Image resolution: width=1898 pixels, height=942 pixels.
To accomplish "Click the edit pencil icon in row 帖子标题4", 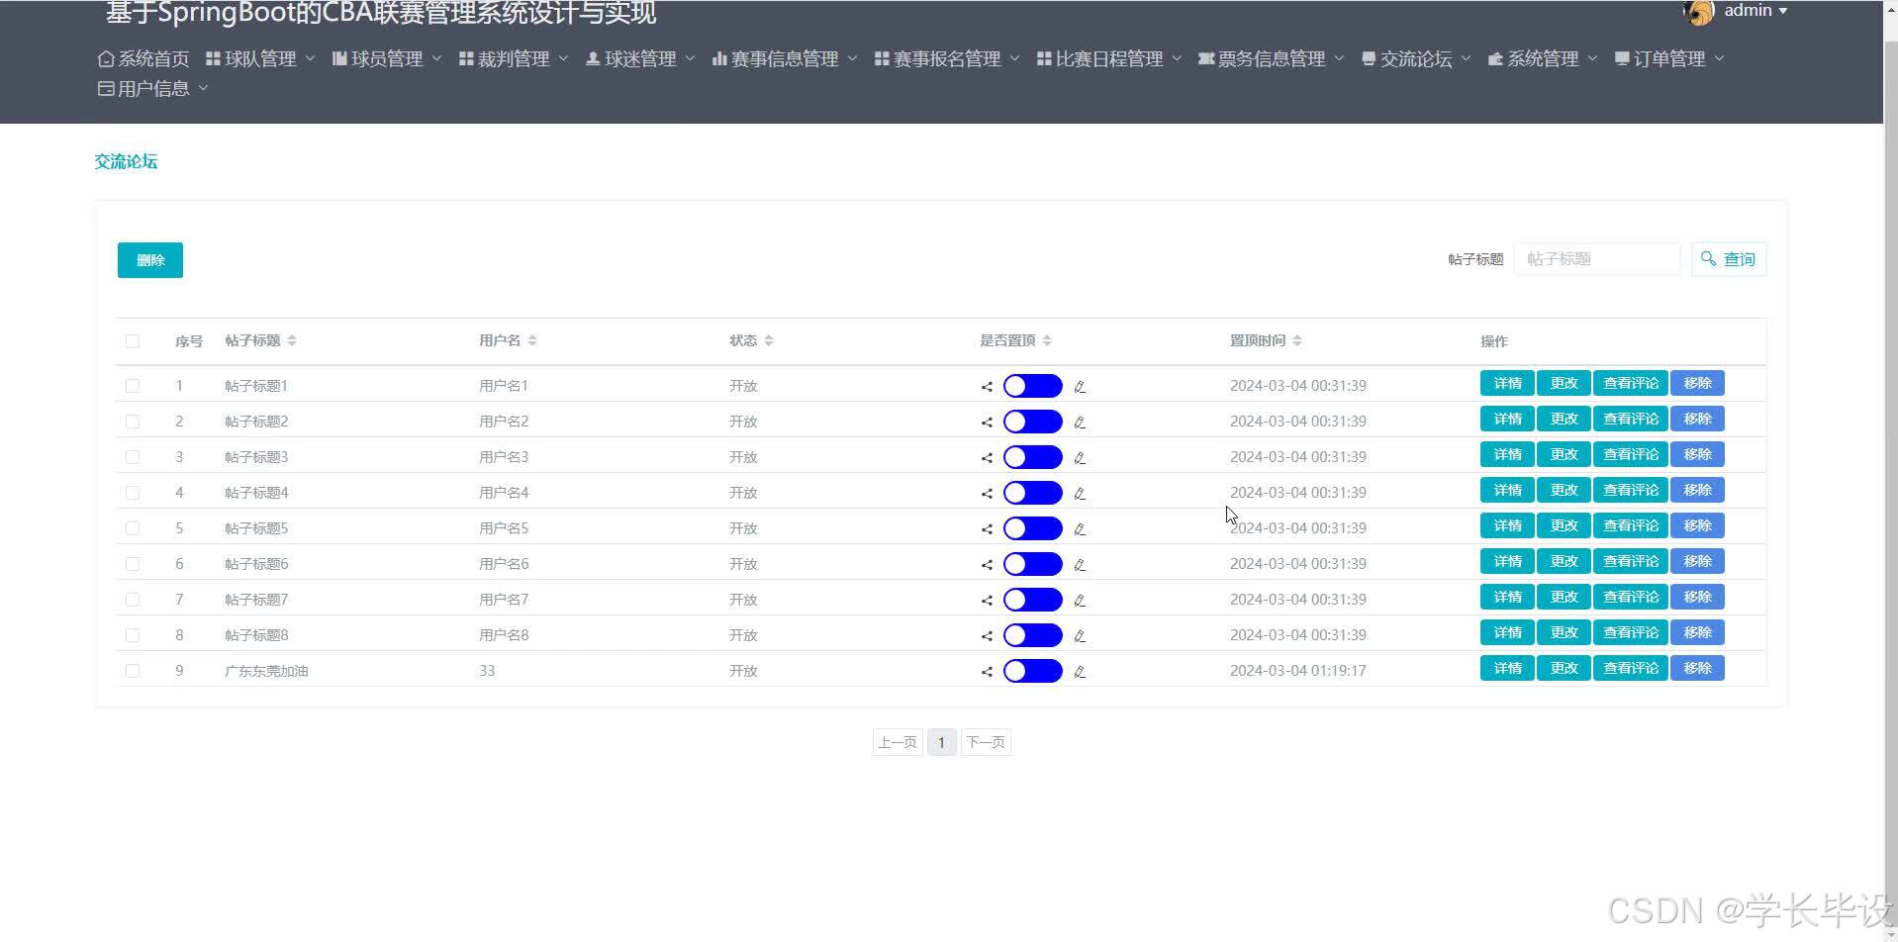I will [1080, 494].
